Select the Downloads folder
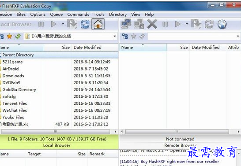Screen dimensions: 241x166 (13, 76)
